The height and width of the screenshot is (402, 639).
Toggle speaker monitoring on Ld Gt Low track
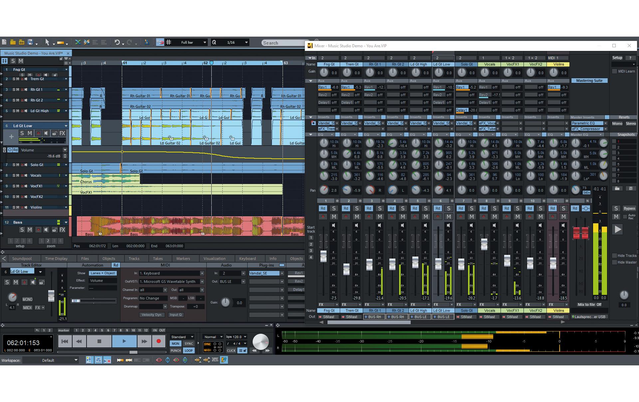pyautogui.click(x=46, y=133)
